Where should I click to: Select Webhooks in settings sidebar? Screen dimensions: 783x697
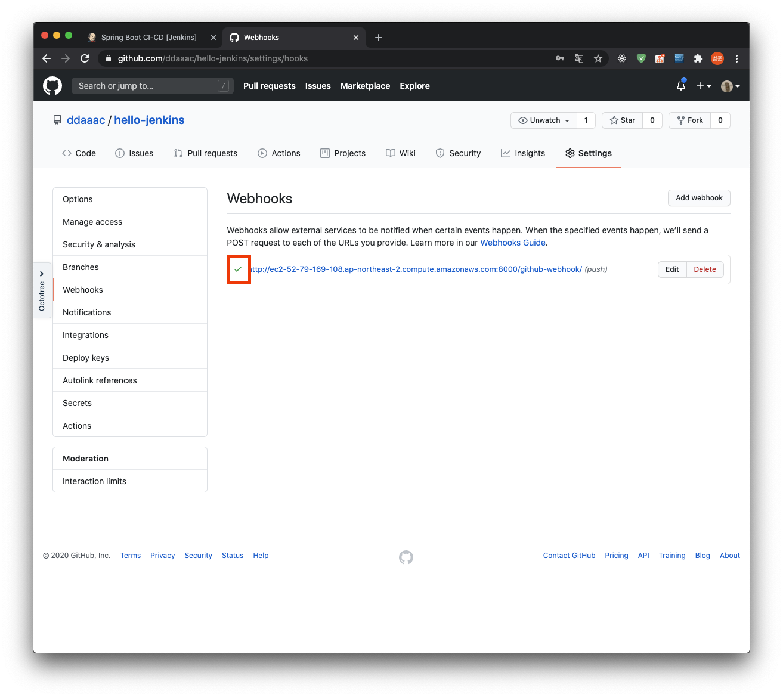[130, 290]
